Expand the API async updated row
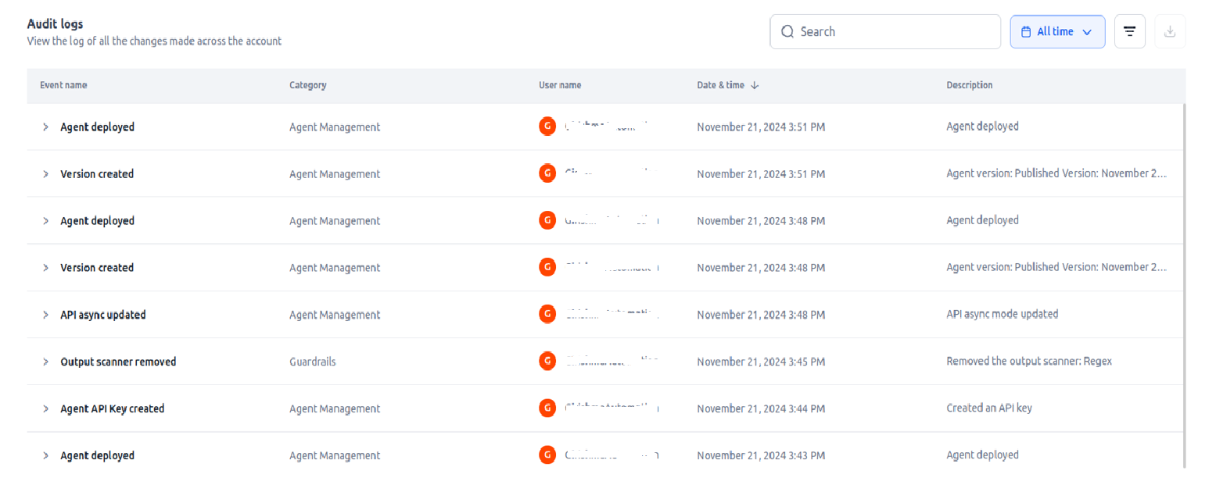The height and width of the screenshot is (478, 1216). tap(45, 315)
